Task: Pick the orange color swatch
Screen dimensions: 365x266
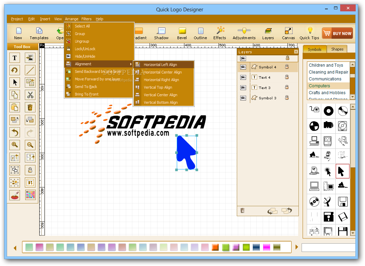Action: (x=215, y=247)
